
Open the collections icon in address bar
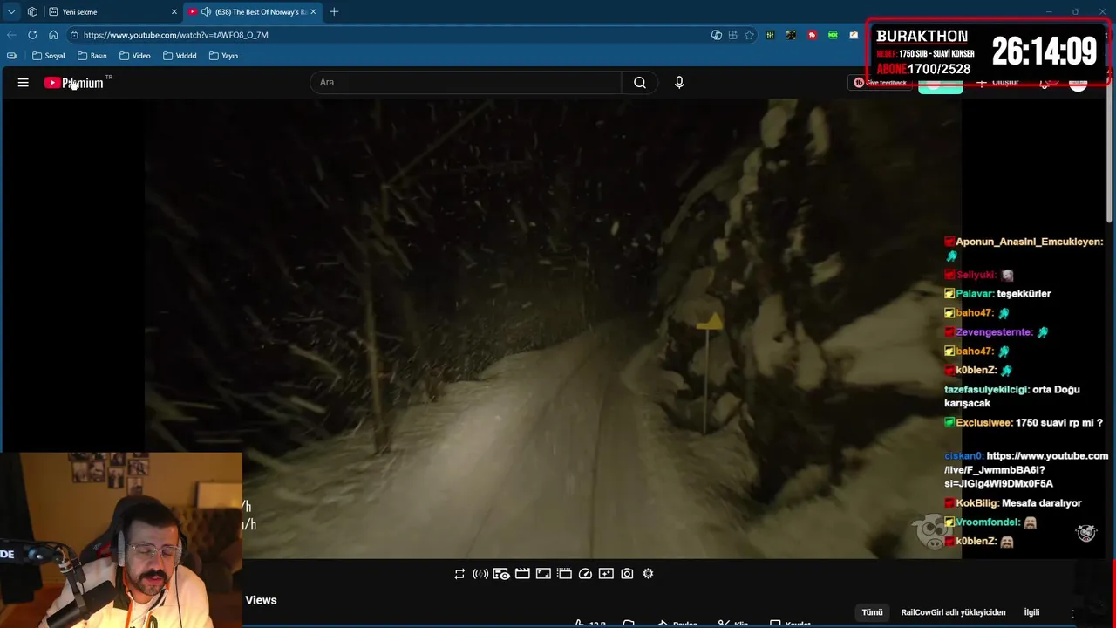tap(733, 35)
